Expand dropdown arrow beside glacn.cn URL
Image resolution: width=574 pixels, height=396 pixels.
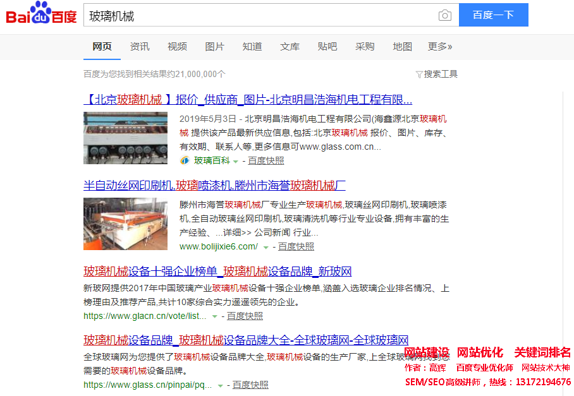215,316
